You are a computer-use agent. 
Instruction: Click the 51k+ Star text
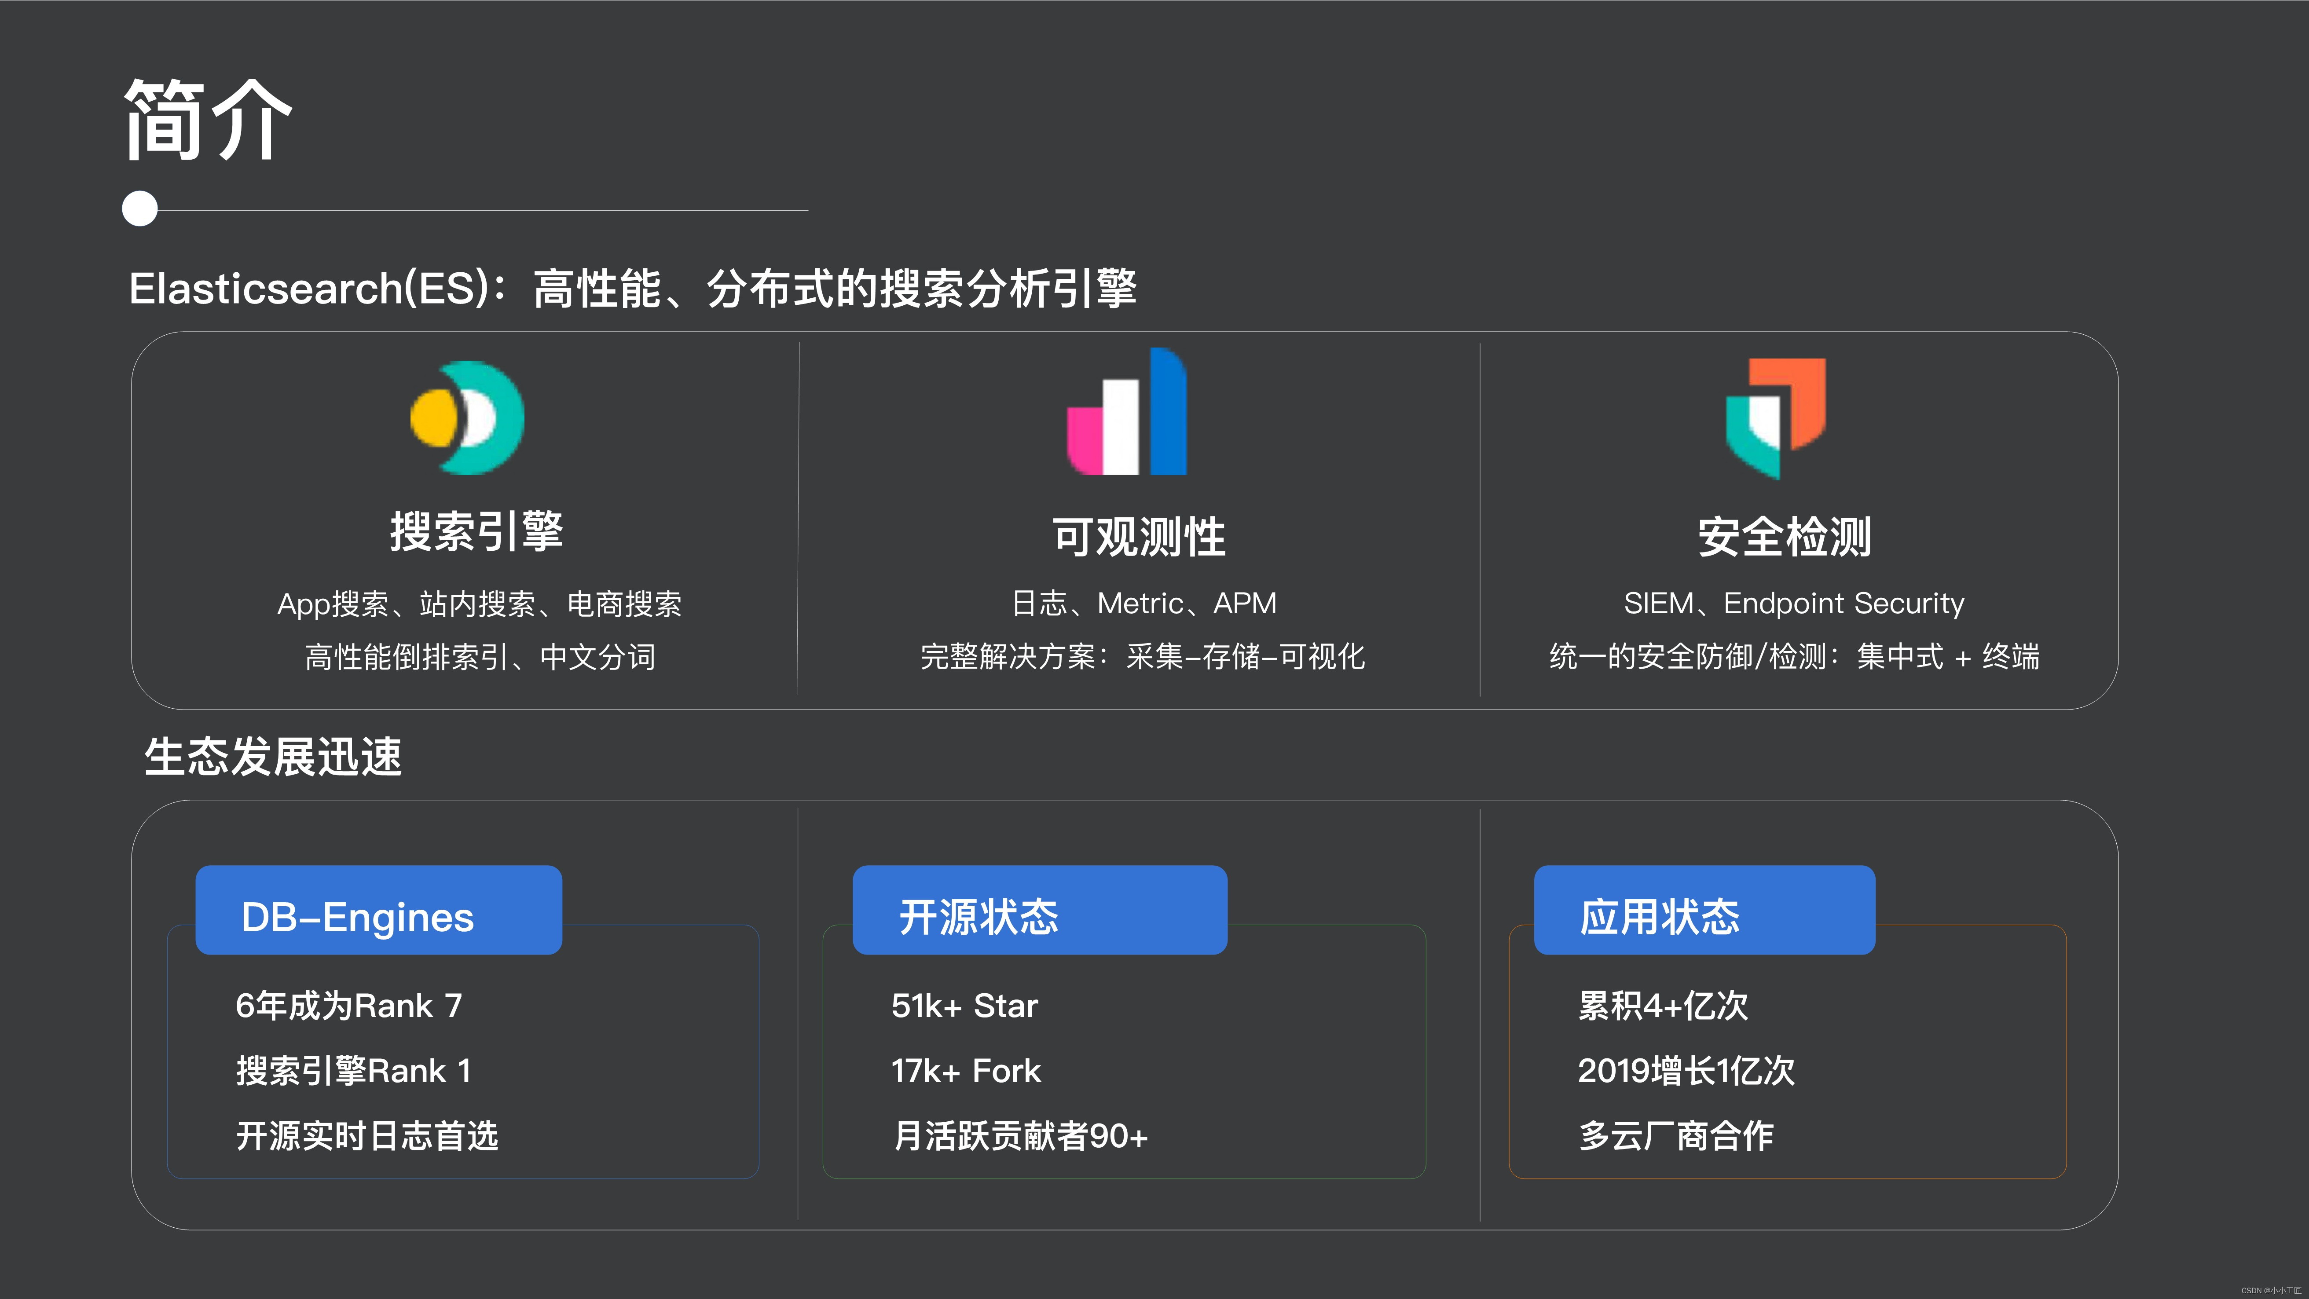tap(964, 1006)
